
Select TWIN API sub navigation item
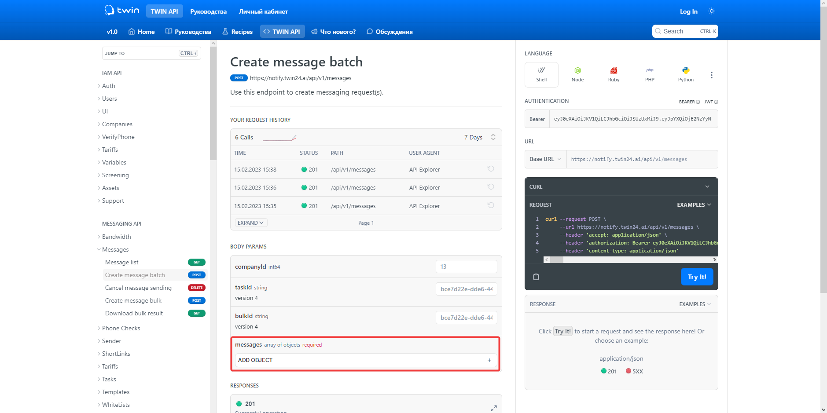(x=282, y=32)
